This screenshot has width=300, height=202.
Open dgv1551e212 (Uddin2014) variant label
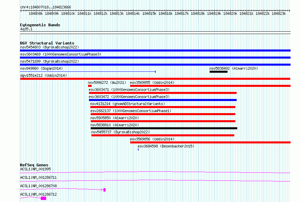click(43, 75)
